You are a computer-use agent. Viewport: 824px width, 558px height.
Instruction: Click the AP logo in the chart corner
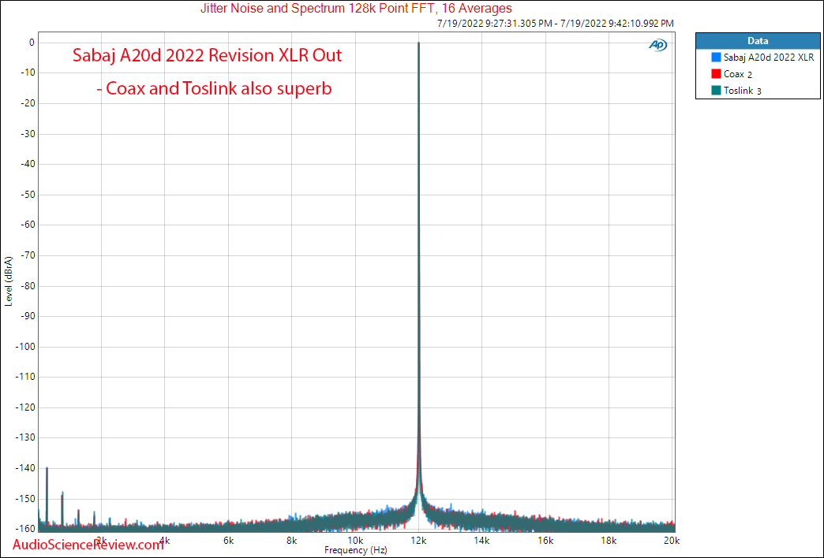(658, 45)
